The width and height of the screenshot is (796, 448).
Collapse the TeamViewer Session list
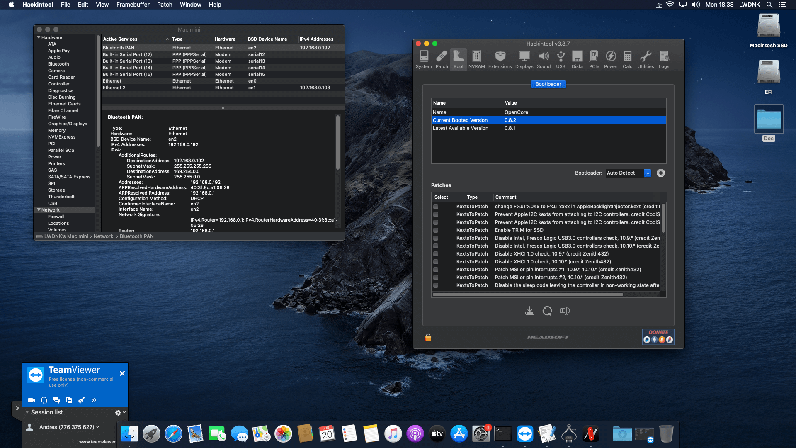coord(27,412)
